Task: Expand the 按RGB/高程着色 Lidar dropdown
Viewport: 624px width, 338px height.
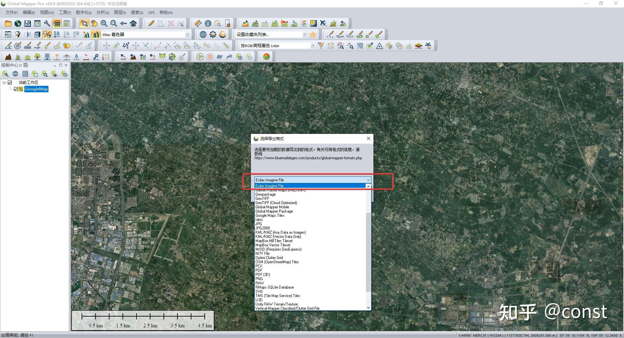Action: 313,46
